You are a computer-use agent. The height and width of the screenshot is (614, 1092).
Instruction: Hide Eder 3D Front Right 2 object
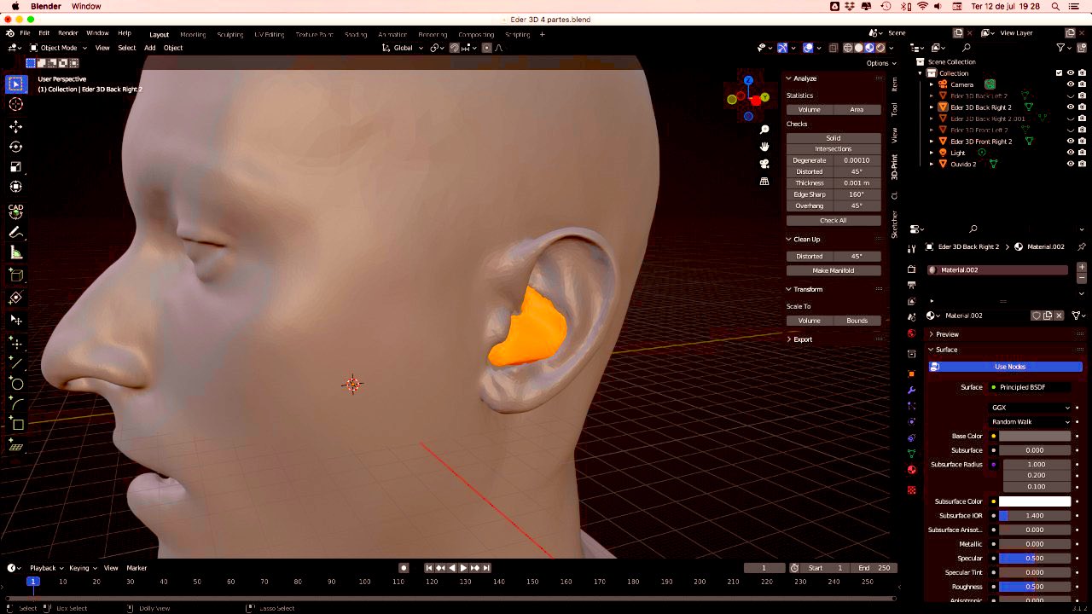(x=1071, y=142)
